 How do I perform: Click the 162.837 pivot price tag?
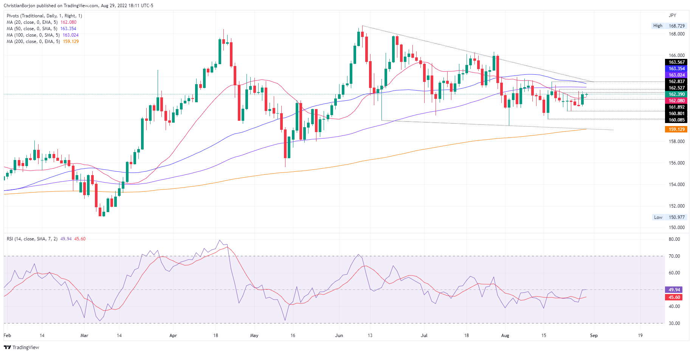pos(676,82)
